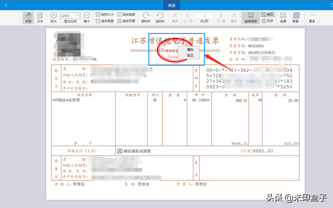333x208 pixels.
Task: Click the subtotal ¥856.31 in 合计 row
Action: [x=239, y=144]
